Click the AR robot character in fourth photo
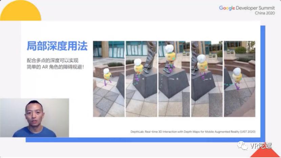281x158 pixels. (x=202, y=64)
